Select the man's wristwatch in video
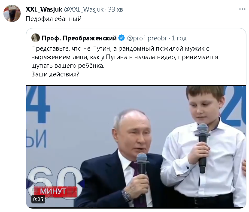The image size is (249, 212). [x=127, y=196]
